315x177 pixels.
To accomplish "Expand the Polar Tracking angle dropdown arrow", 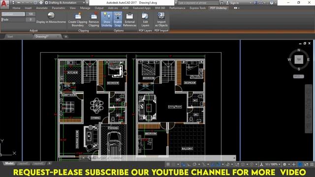I will 199,164.
